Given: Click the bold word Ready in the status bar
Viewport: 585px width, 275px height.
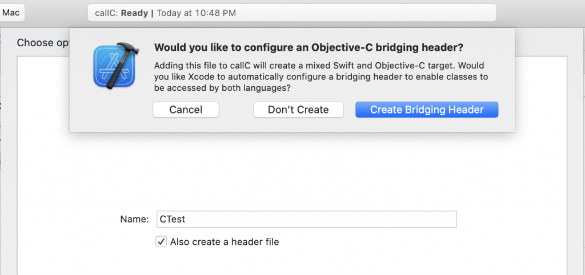Looking at the screenshot, I should point(134,13).
